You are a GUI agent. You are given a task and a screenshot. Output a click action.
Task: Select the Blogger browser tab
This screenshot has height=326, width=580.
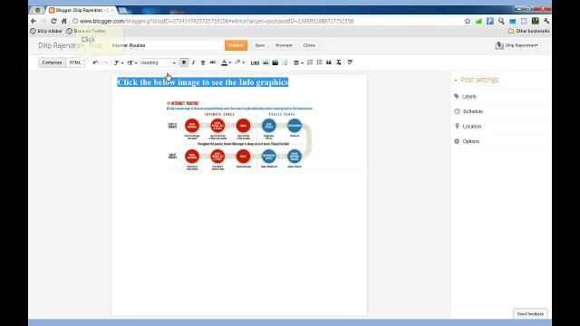82,10
